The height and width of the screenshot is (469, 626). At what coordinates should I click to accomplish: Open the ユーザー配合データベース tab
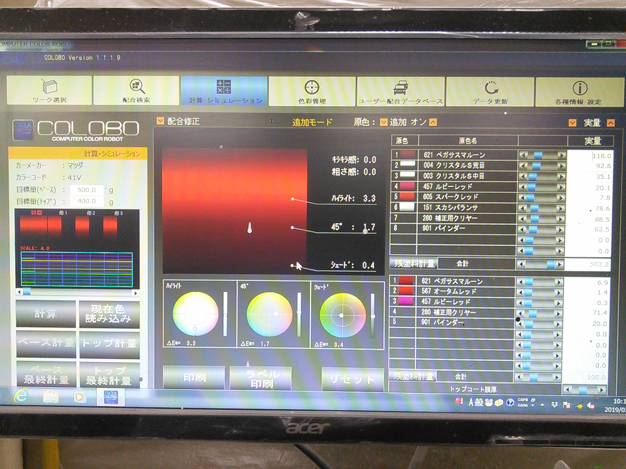click(401, 91)
